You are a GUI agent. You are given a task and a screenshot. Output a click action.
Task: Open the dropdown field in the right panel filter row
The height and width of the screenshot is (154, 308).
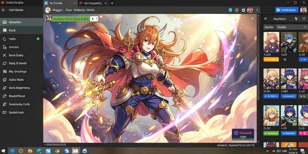pos(292,27)
